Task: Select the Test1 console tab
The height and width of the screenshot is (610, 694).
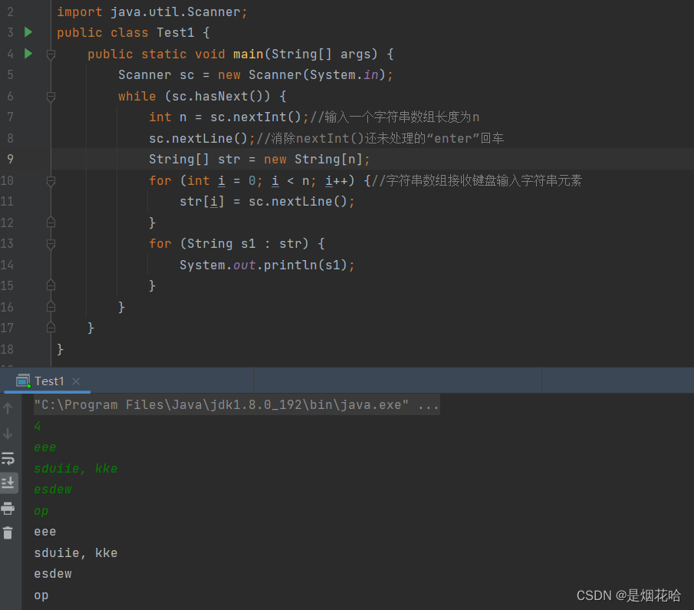Action: 48,381
